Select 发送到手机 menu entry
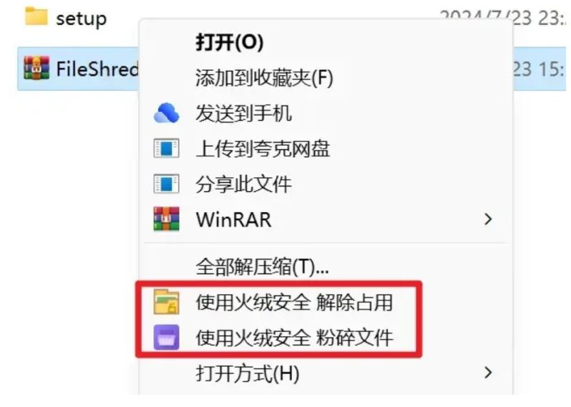 243,113
